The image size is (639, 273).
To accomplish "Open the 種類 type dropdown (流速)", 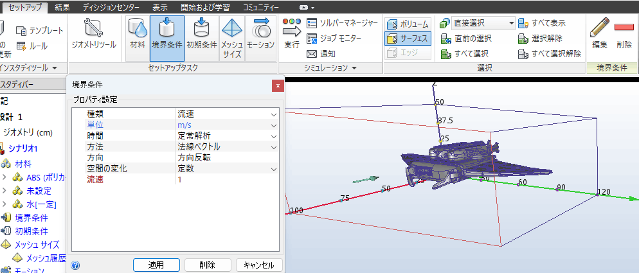I will (274, 115).
